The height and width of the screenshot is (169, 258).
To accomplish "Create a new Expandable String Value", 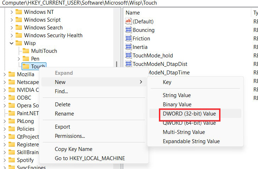I will pyautogui.click(x=195, y=141).
